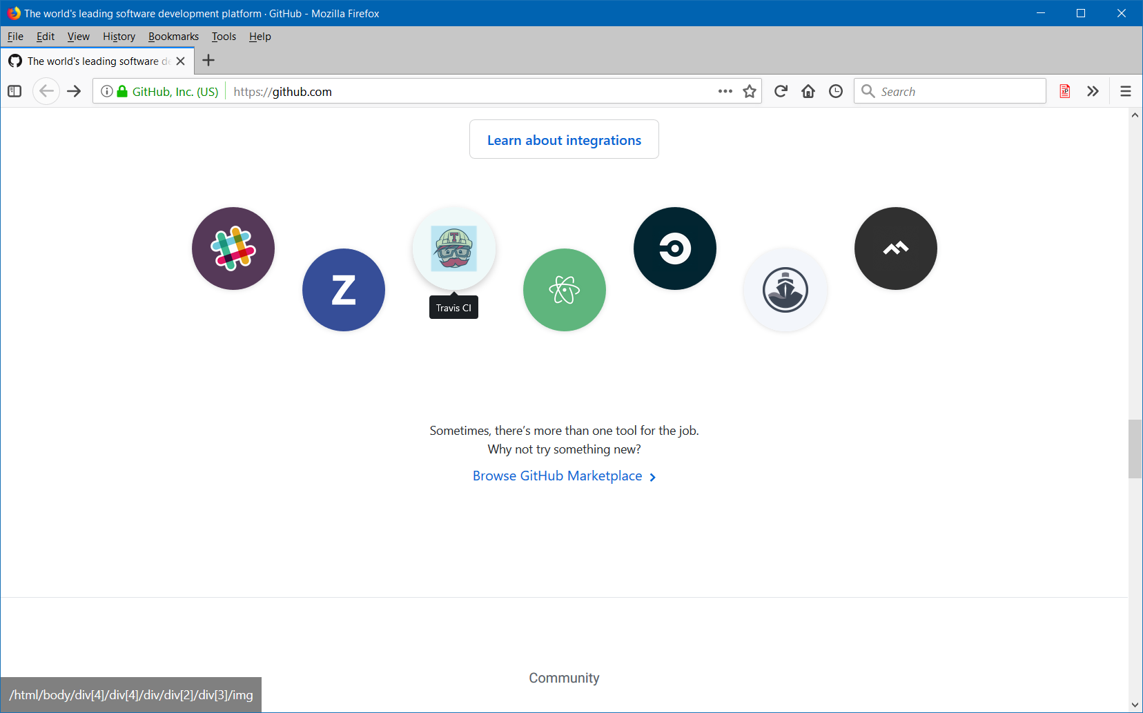Open the Travis CI mascot integration icon

(x=454, y=248)
